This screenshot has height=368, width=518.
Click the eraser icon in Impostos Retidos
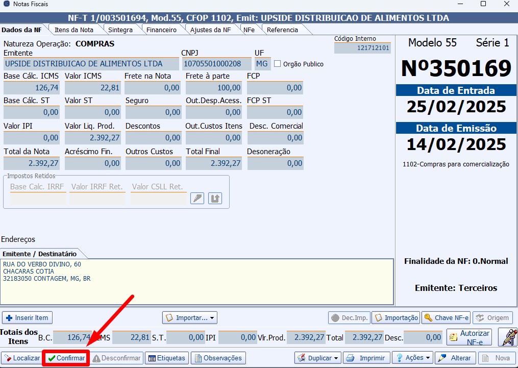pyautogui.click(x=197, y=199)
